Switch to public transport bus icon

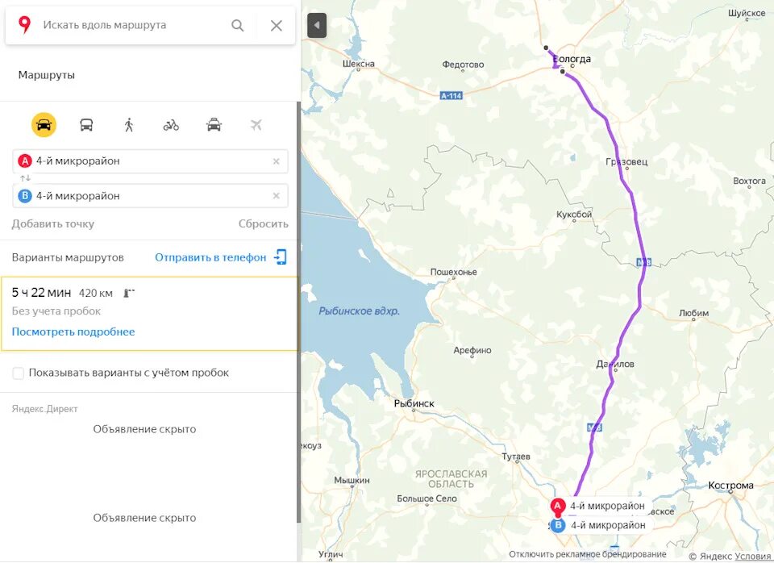(86, 124)
